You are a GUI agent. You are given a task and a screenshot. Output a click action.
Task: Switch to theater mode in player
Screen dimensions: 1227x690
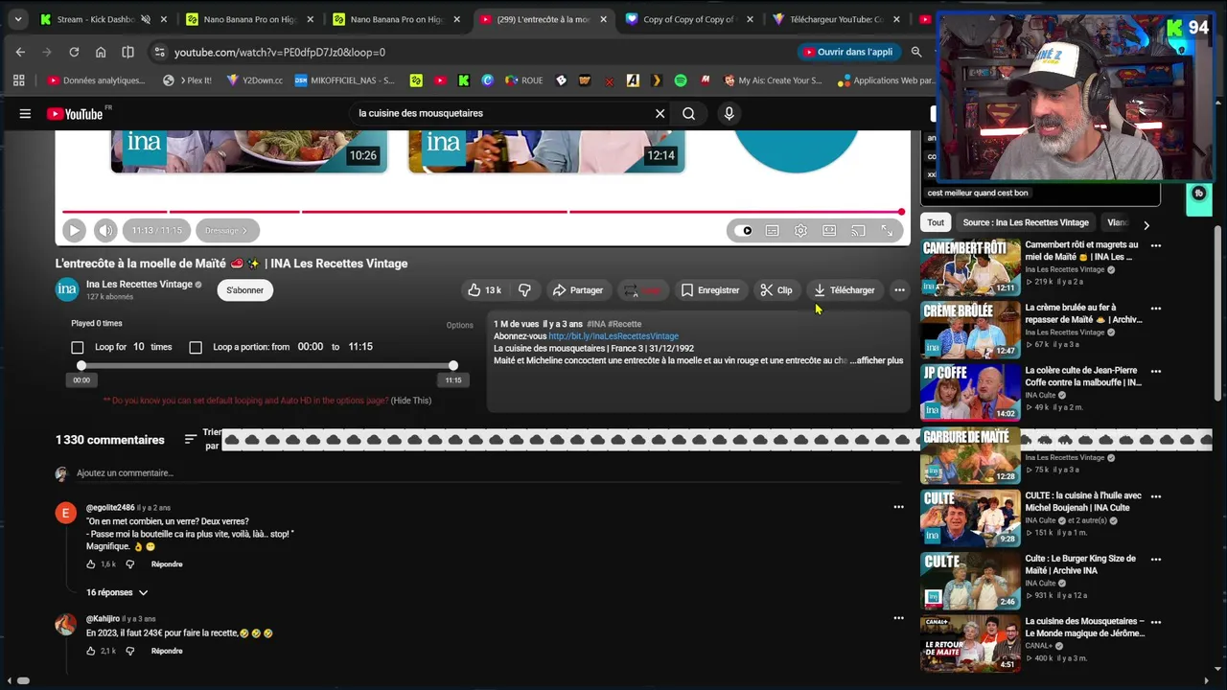click(829, 230)
